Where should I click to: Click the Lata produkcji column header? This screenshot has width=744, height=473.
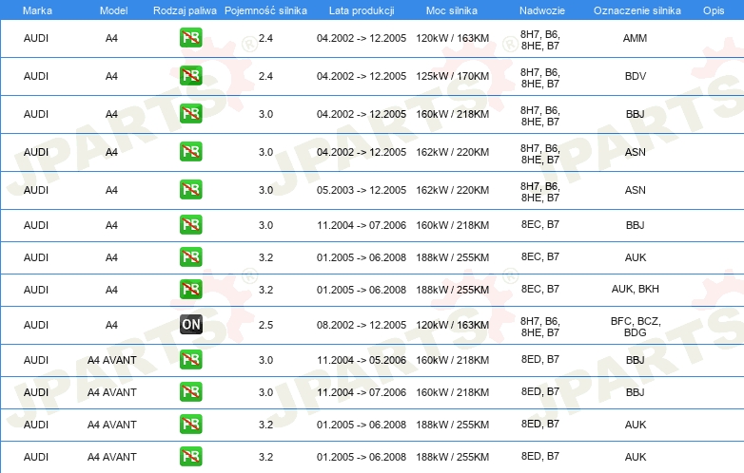pyautogui.click(x=362, y=10)
